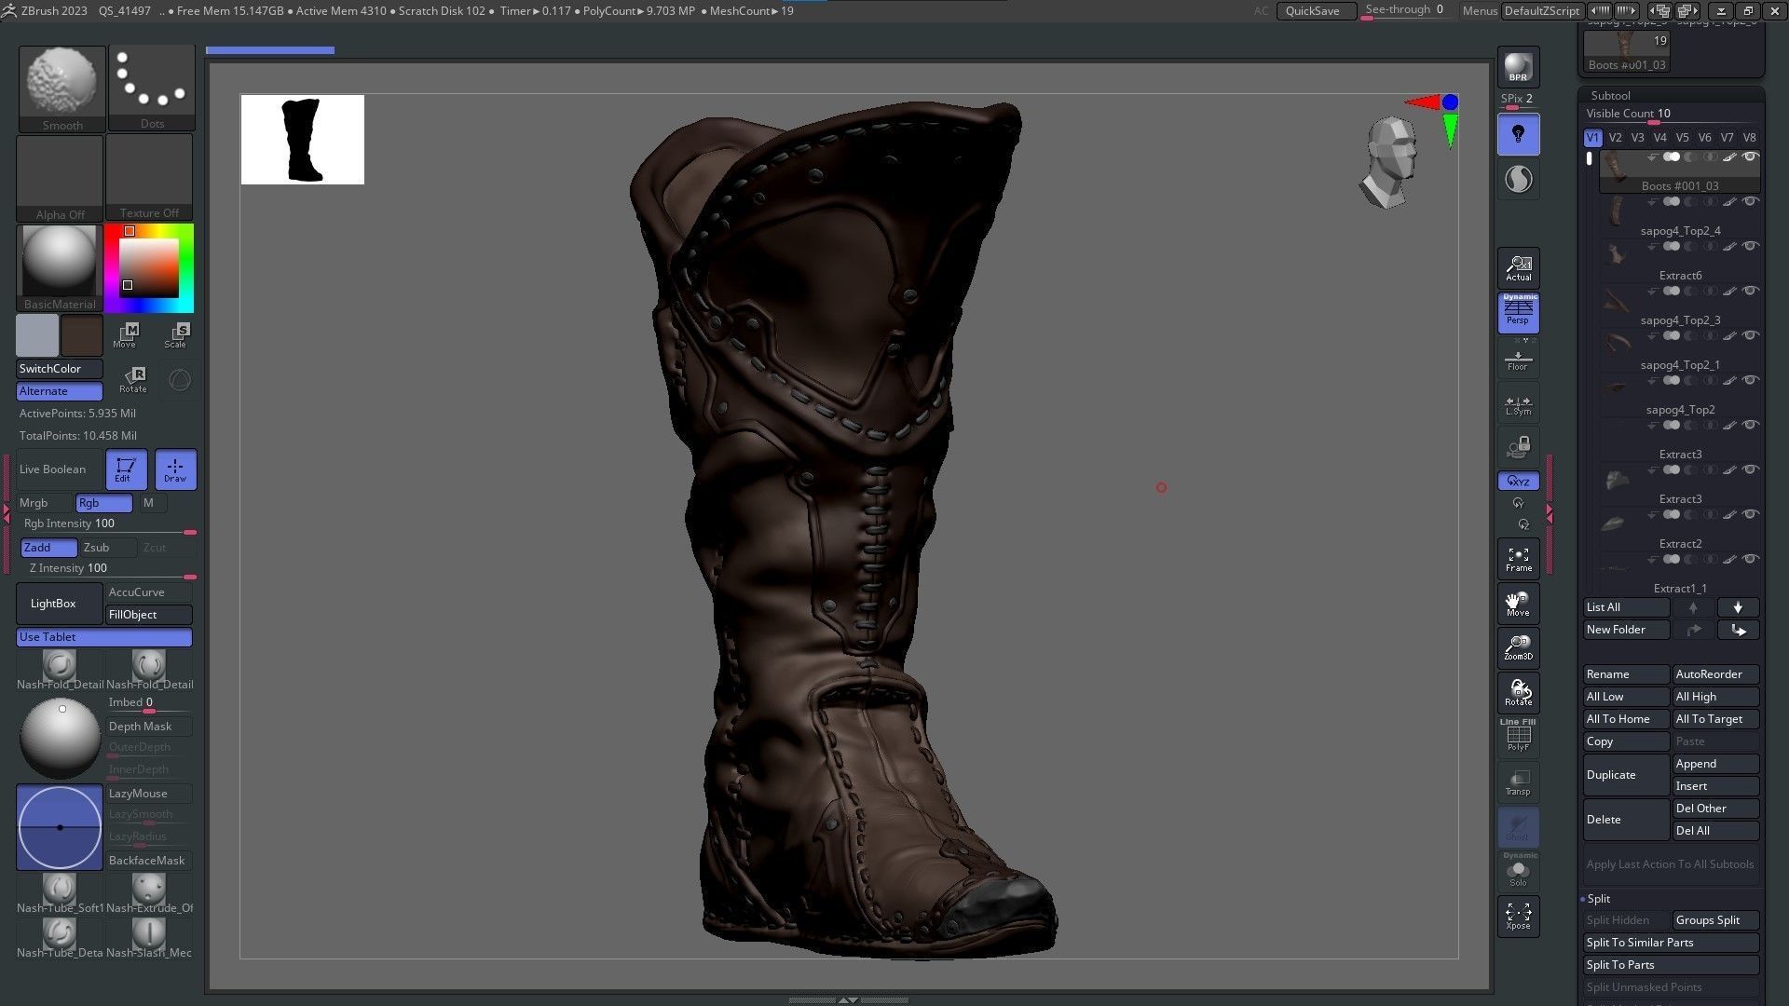
Task: Click the boot silhouette reference thumbnail
Action: tap(303, 140)
